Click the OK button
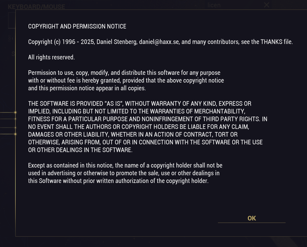 [251, 218]
